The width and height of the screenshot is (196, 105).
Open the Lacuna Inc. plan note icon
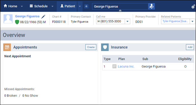(114, 66)
